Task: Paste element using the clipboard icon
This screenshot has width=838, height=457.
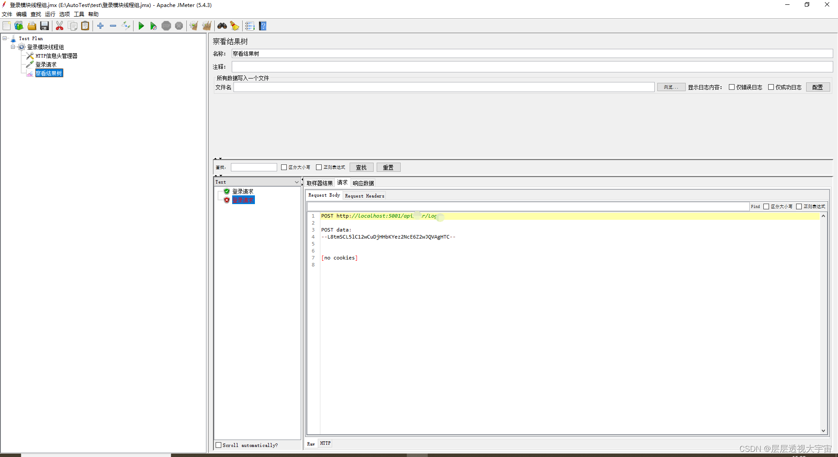Action: 86,26
